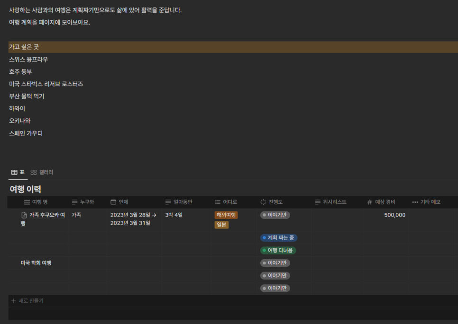
Task: Click the 일본 tag
Action: [x=221, y=225]
